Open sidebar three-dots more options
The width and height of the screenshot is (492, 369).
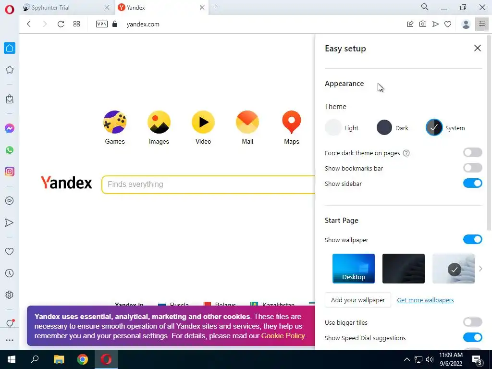tap(10, 340)
